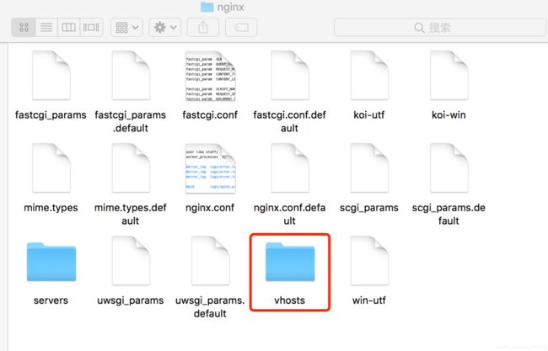This screenshot has height=351, width=548.
Task: Click the 'scgi_params.default' file name label
Action: (449, 215)
